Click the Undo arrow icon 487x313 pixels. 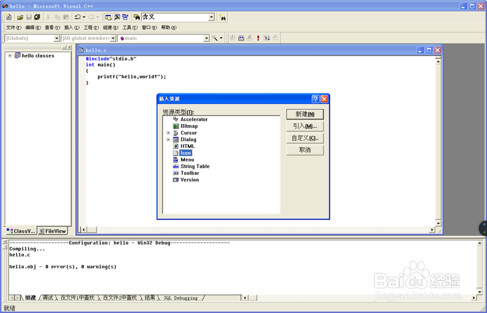coord(78,17)
